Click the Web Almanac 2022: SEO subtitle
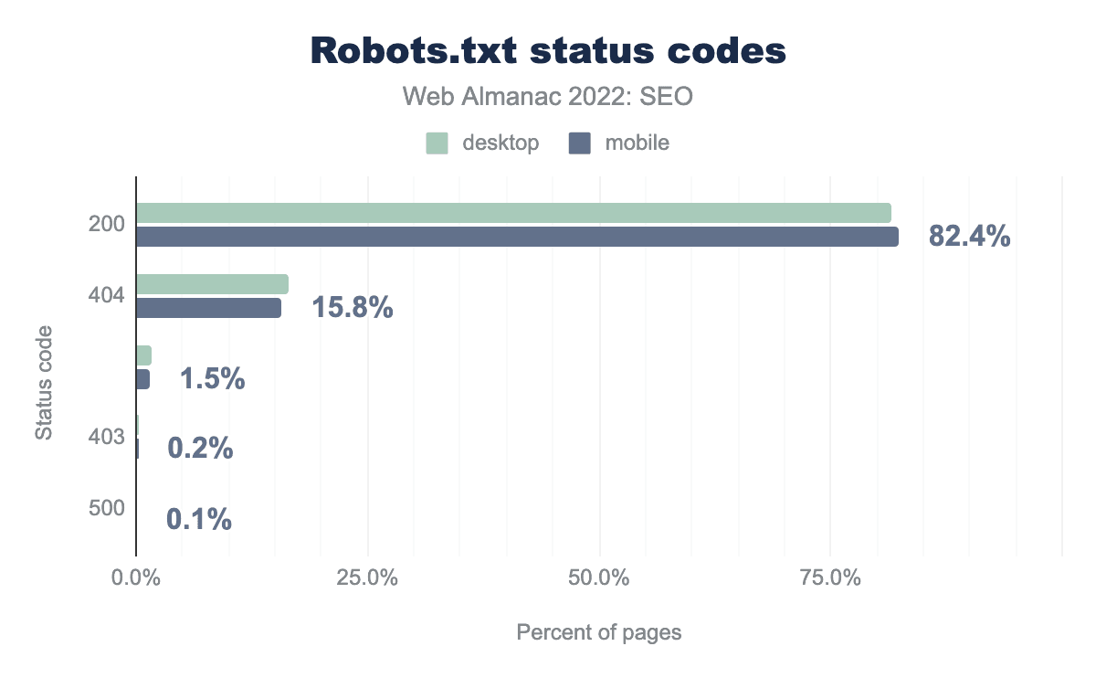Viewport: 1096px width, 678px height. [x=548, y=97]
